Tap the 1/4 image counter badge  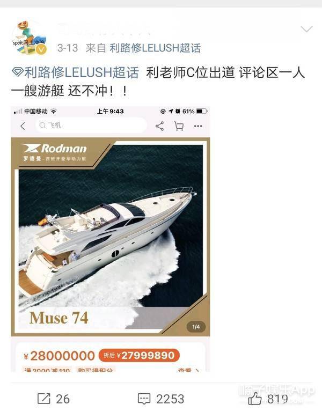[x=196, y=327]
